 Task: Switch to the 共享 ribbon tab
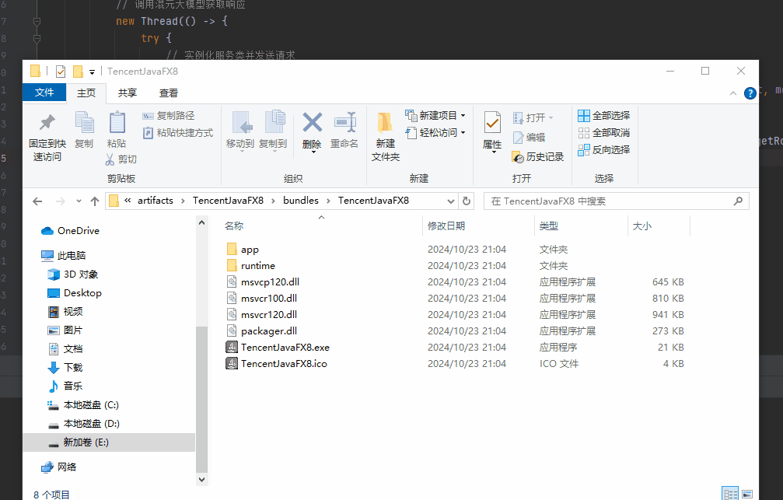[128, 93]
